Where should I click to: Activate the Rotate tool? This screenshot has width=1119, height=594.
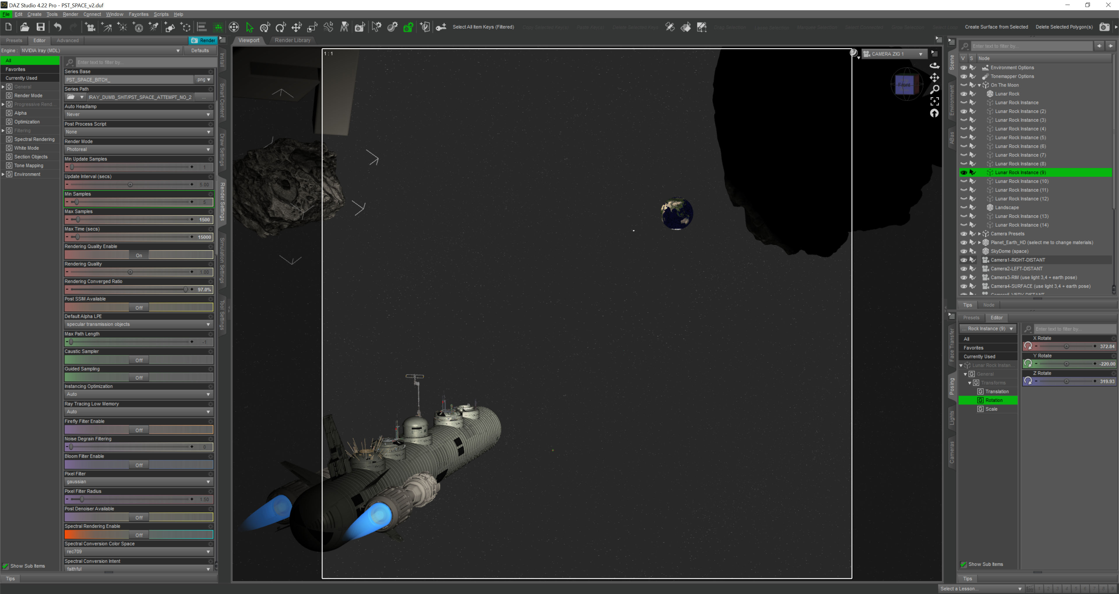pos(281,27)
